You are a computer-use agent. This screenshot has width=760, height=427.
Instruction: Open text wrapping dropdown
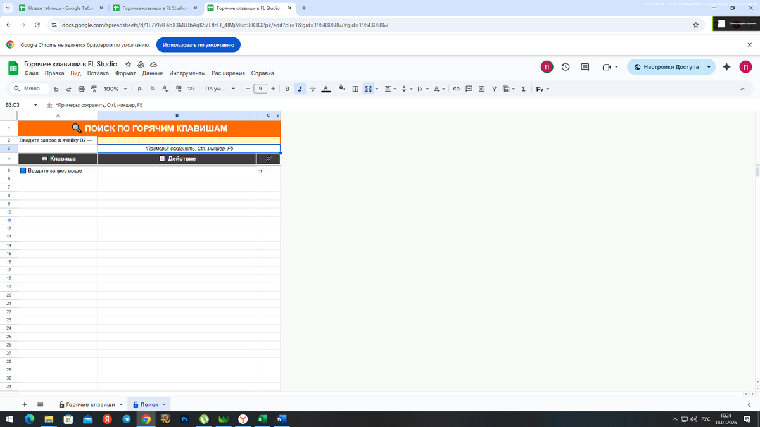[422, 89]
